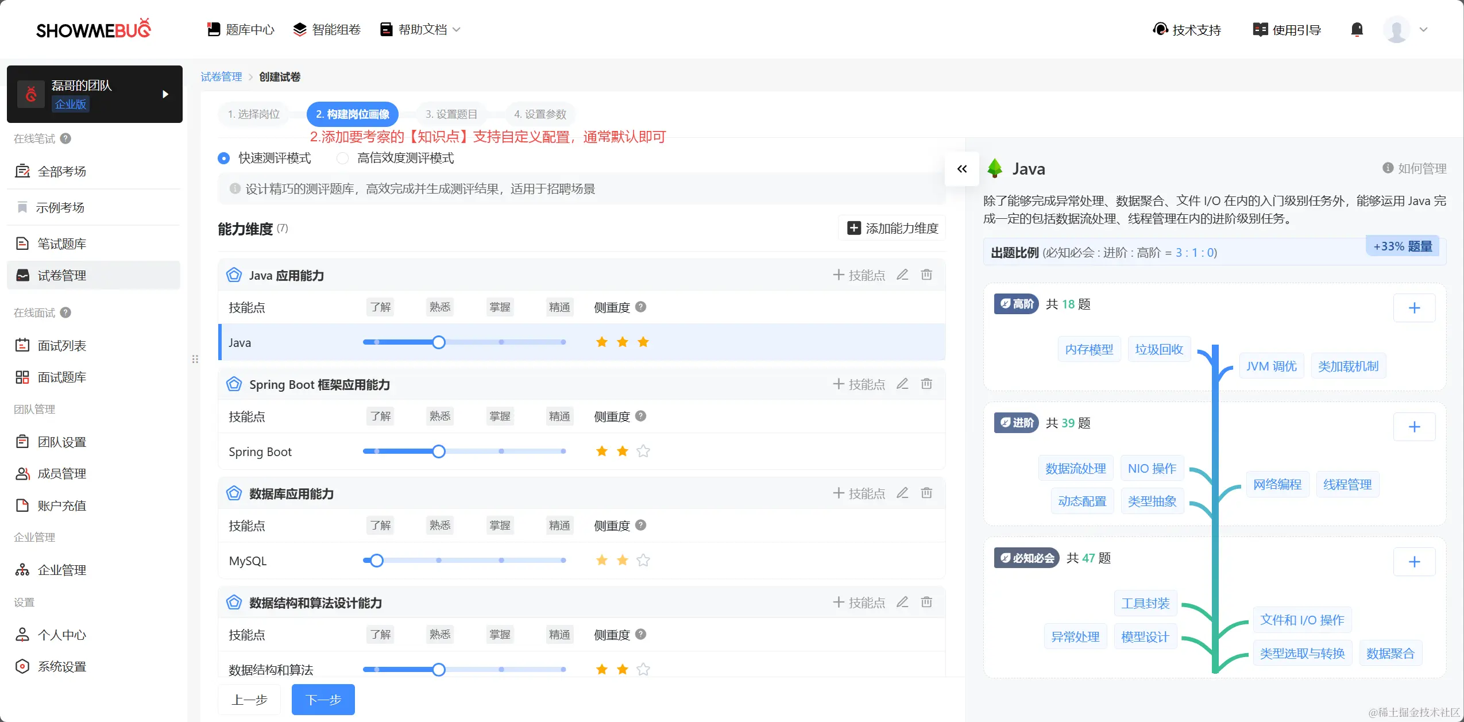Click the Spring Boot proficiency slider handle
This screenshot has height=722, width=1464.
(439, 451)
